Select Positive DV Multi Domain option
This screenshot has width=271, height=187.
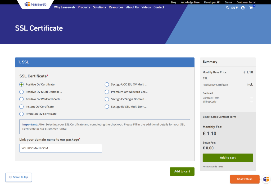pos(21,92)
